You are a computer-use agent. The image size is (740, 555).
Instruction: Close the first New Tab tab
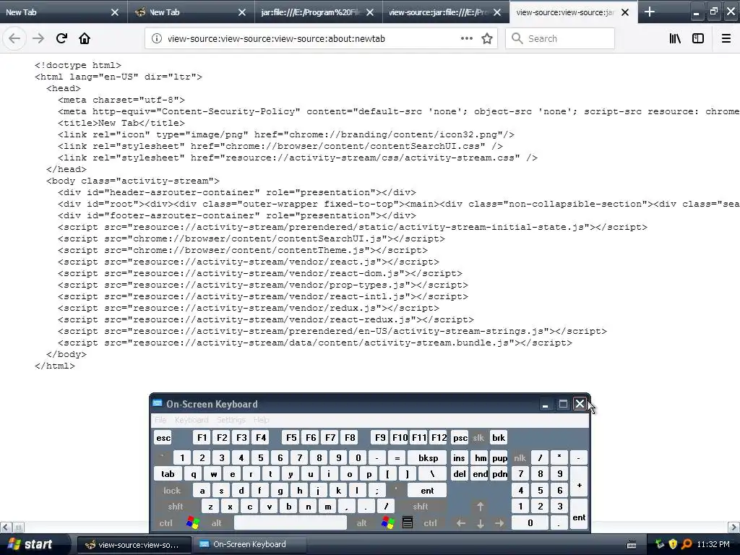coord(115,12)
